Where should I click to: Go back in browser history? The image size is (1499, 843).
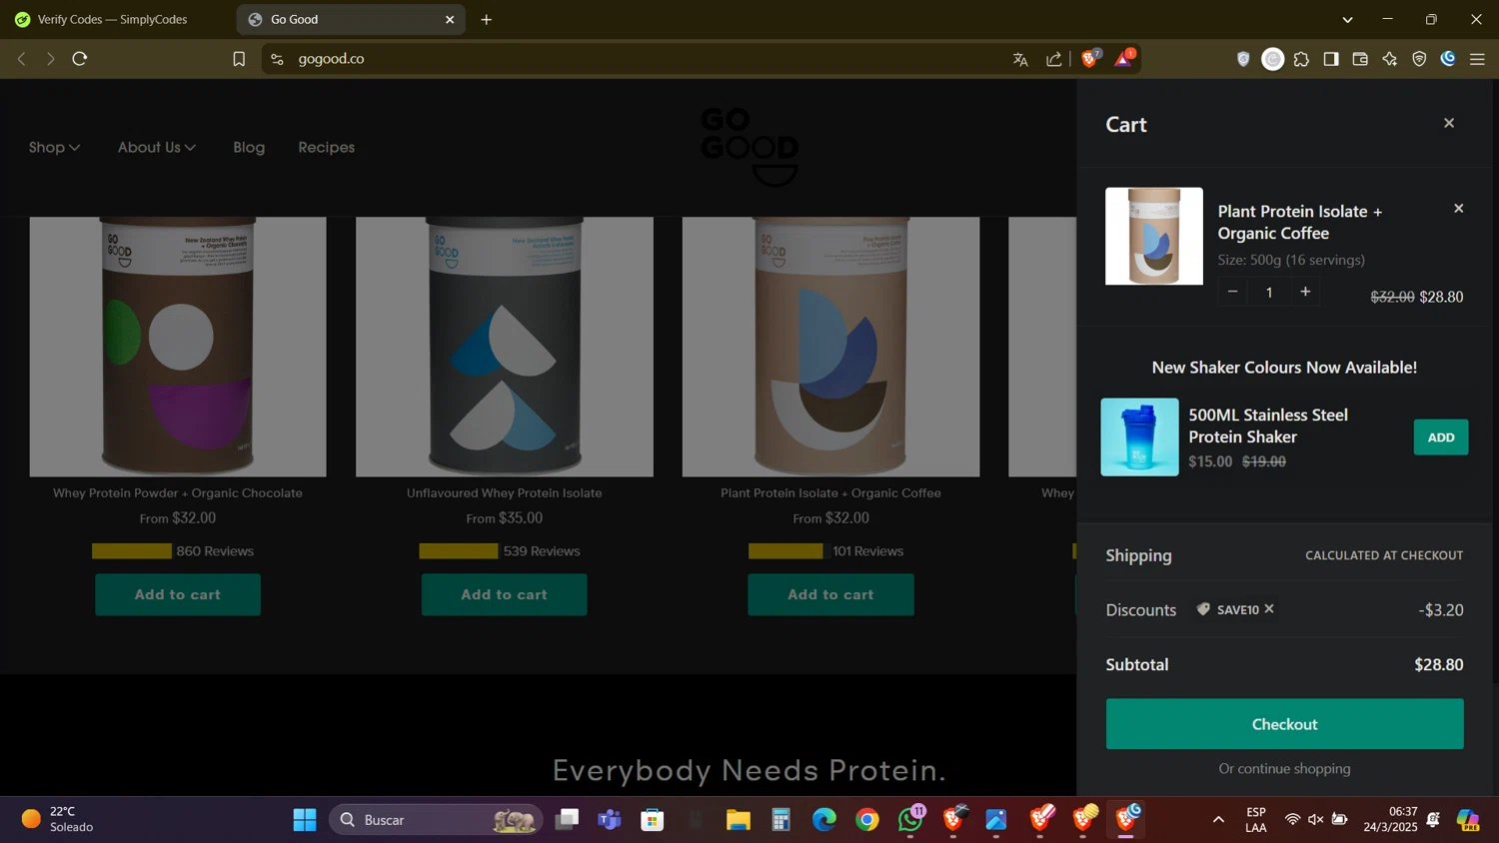tap(21, 59)
